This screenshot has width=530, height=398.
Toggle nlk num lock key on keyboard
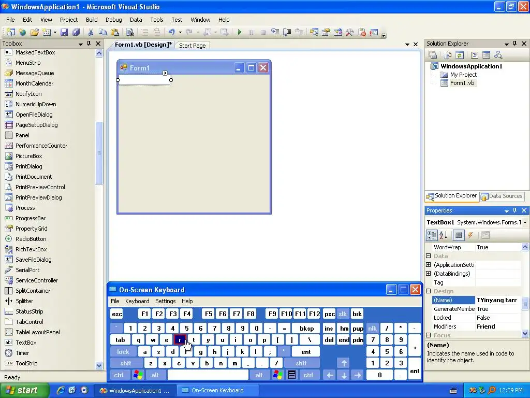click(372, 328)
